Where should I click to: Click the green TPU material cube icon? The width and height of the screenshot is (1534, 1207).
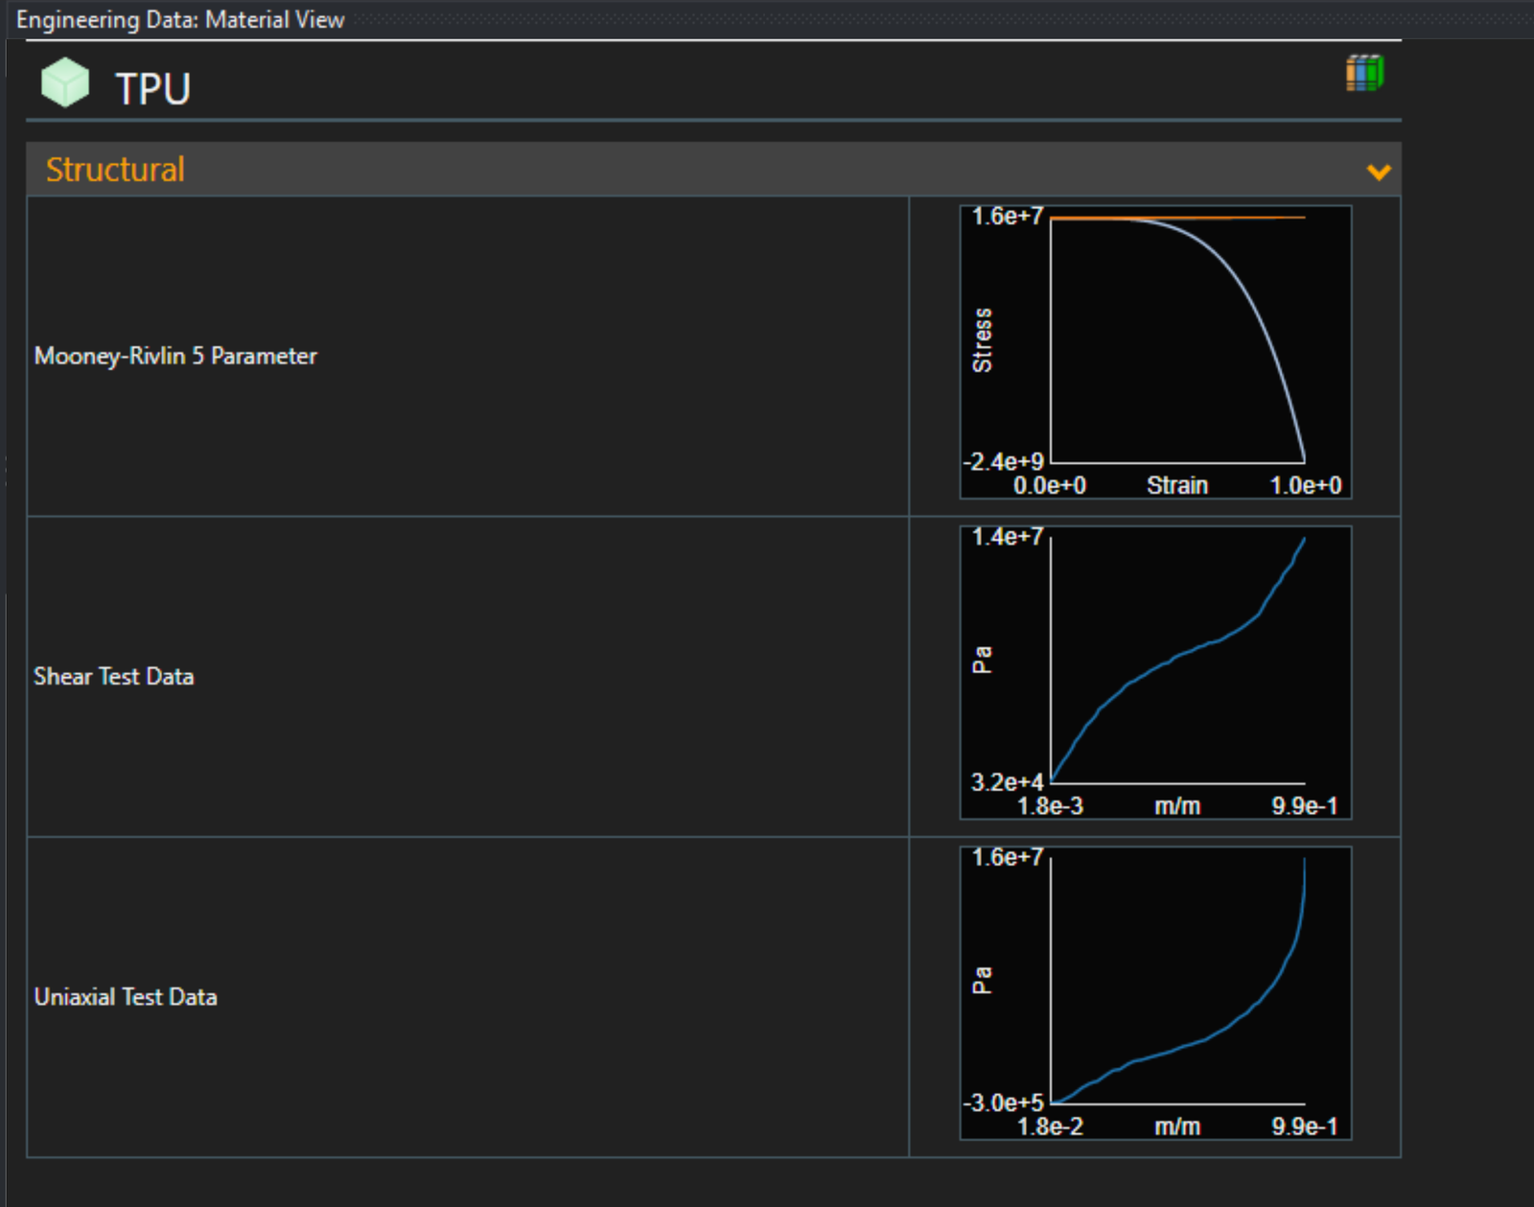coord(65,82)
